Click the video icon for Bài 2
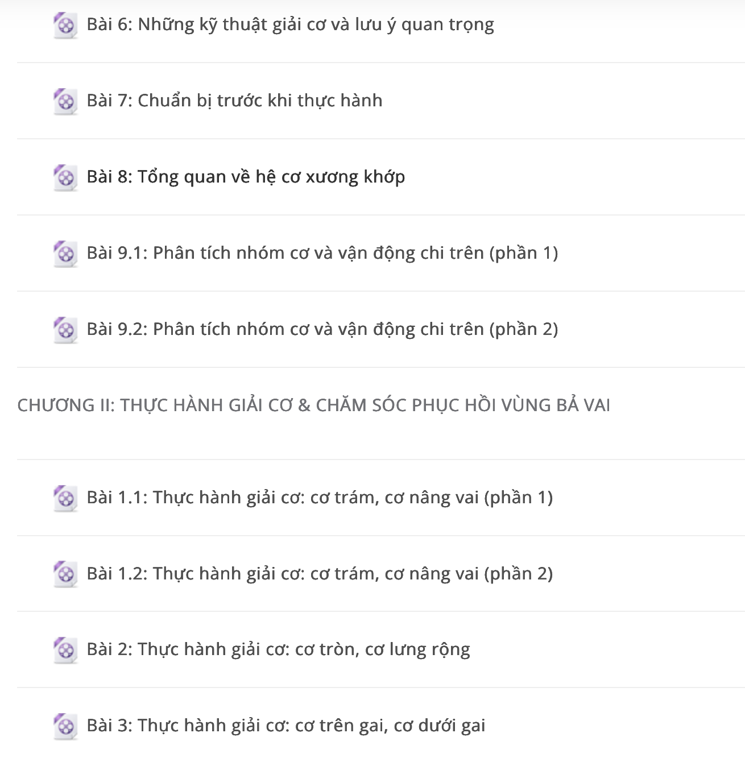The height and width of the screenshot is (762, 745). pos(65,651)
